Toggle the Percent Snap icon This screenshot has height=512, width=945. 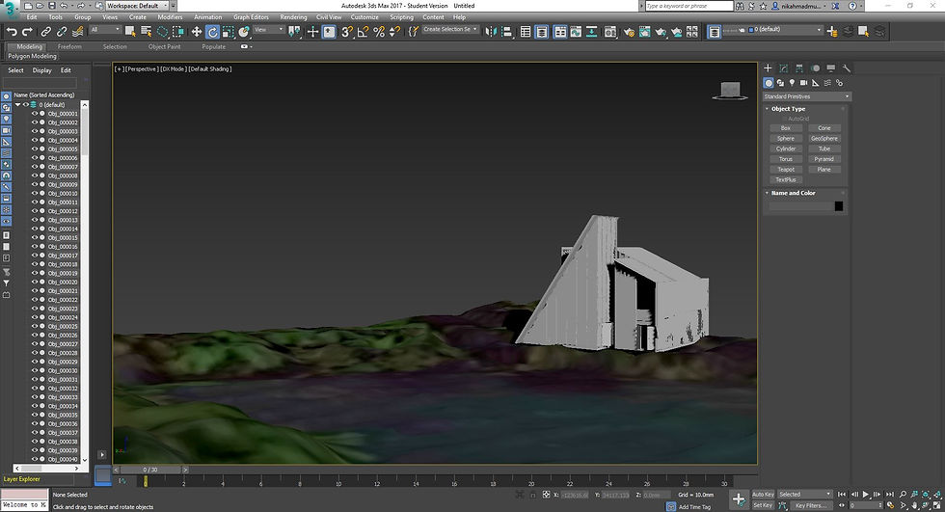tap(378, 31)
